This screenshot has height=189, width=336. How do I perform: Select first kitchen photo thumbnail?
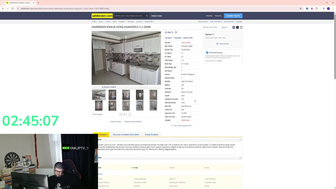click(x=99, y=95)
